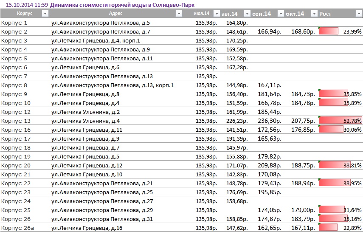Viewport: 363px width, 232px height.
Task: Open the авг.14 column filter dropdown
Action: (247, 14)
